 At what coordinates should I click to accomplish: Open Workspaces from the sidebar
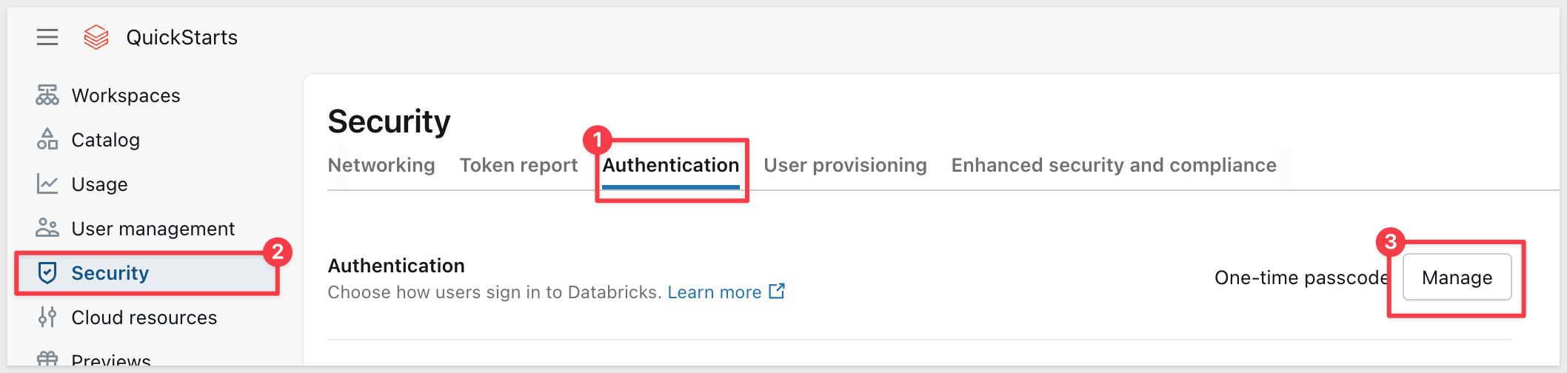point(126,95)
